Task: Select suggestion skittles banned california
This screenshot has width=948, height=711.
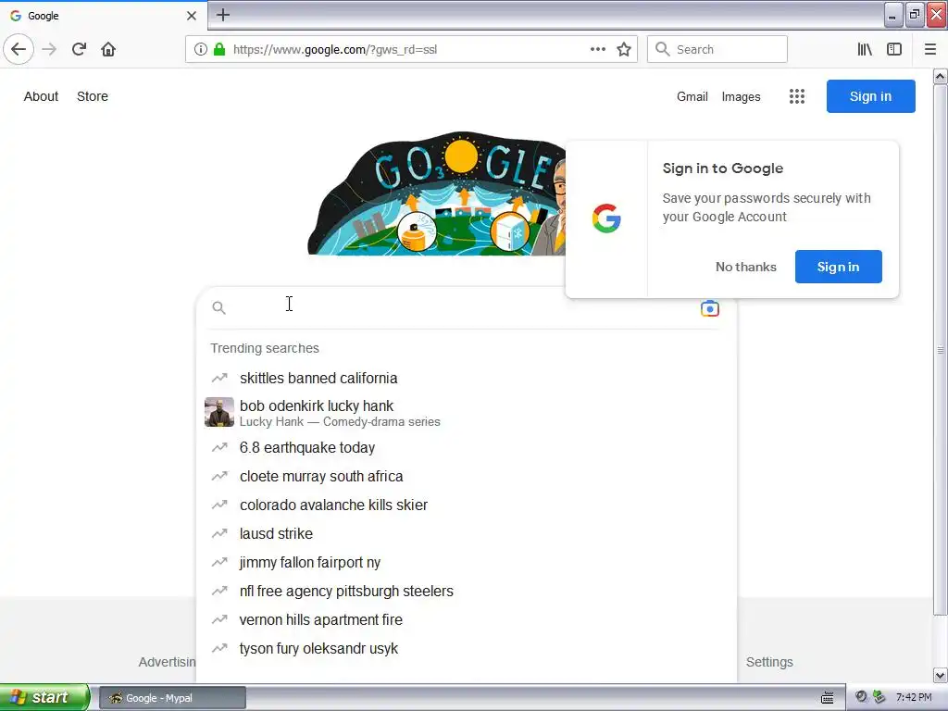Action: click(x=466, y=378)
